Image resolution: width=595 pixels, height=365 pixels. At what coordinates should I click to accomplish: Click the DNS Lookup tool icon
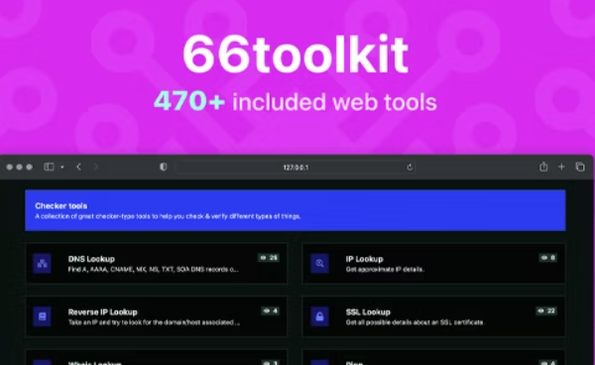(42, 263)
